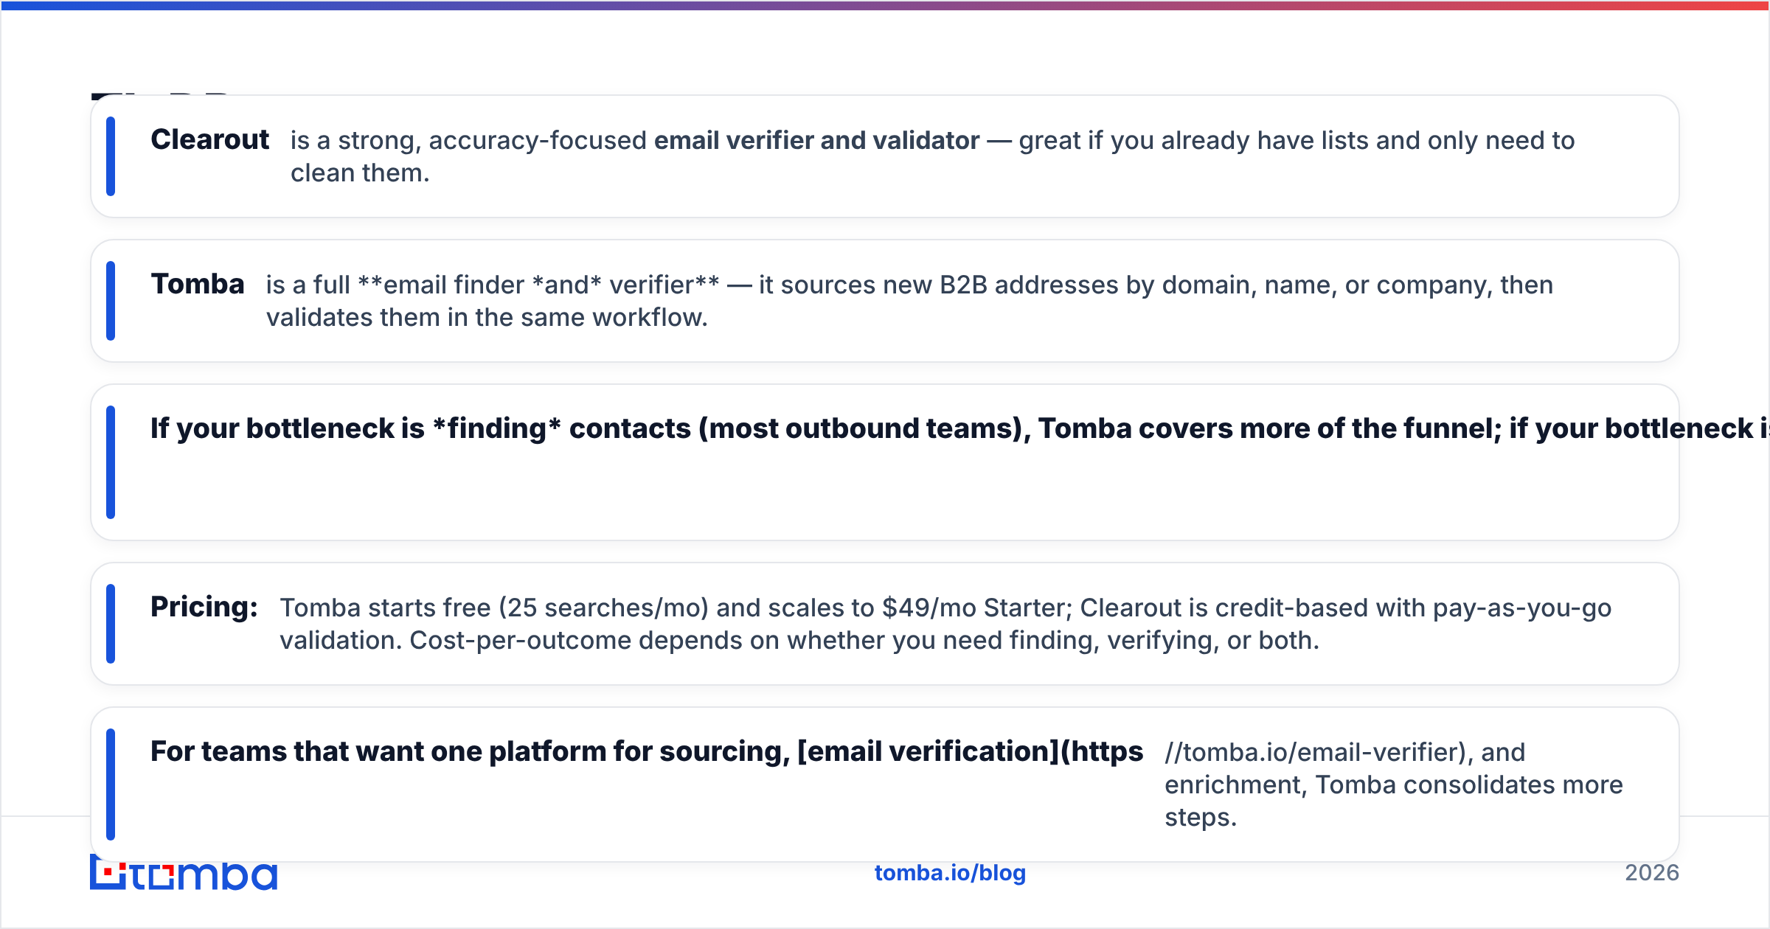Click the last card's blue accent bar
Viewport: 1770px width, 929px height.
click(x=111, y=784)
